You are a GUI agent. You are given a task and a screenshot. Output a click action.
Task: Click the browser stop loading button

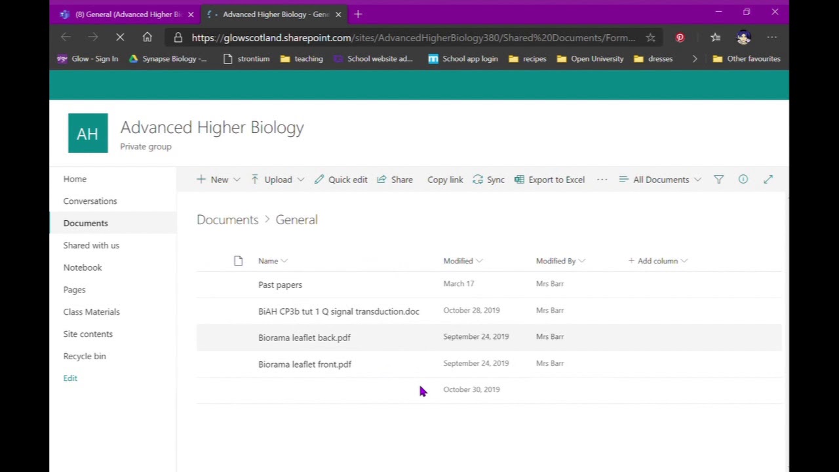pos(120,37)
